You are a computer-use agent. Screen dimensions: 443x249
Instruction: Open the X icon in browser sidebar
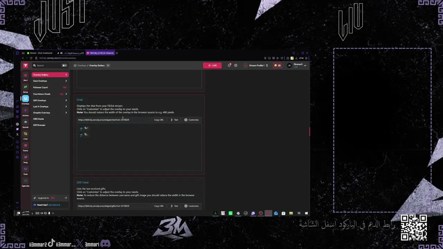tap(17, 135)
